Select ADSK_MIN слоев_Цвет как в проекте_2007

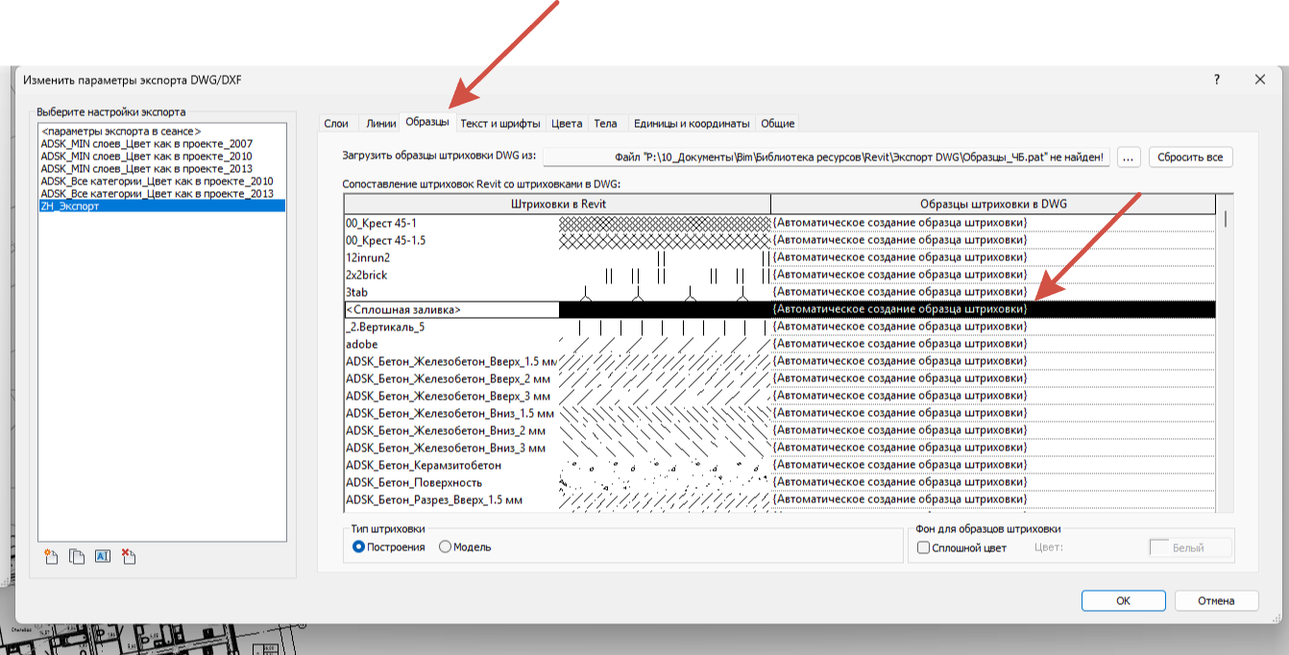[161, 143]
